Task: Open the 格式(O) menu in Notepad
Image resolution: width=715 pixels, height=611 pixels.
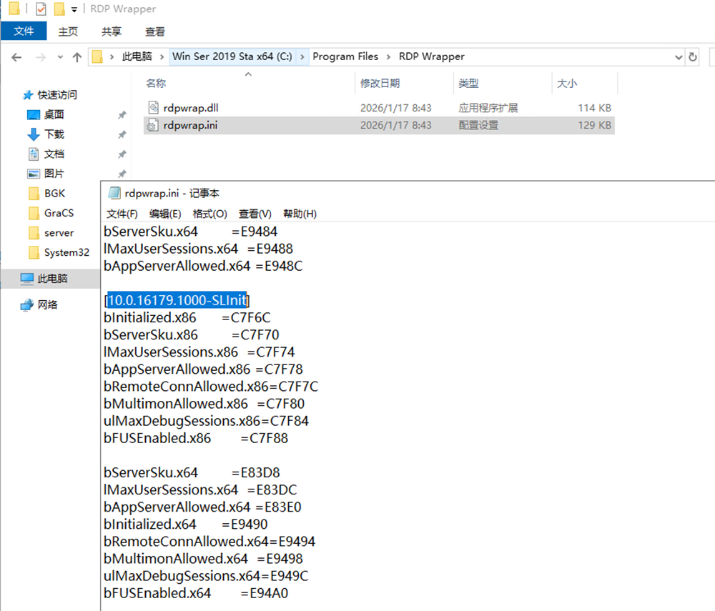Action: pos(209,214)
